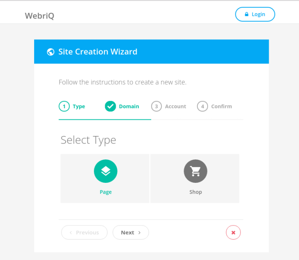The height and width of the screenshot is (260, 299).
Task: Click the step 1 circle icon
Action: point(64,106)
